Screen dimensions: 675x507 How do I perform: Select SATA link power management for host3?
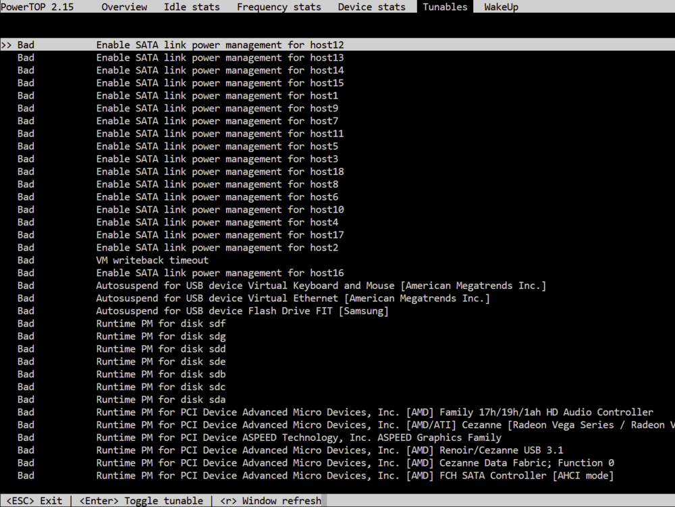pos(217,159)
